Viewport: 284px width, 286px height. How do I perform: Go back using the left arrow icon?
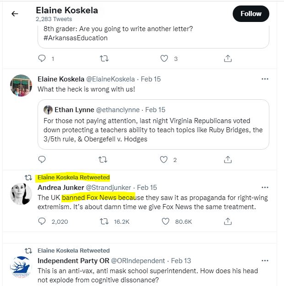15,14
